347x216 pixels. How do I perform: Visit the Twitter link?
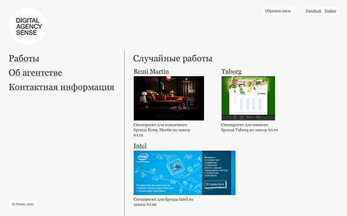(x=330, y=10)
